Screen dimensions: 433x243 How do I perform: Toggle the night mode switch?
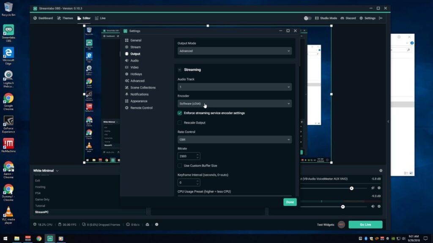pos(308,18)
